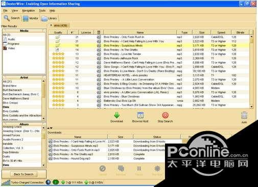Select In The Ghetto.mp3 completed download
This screenshot has width=258, height=187.
tap(107, 154)
